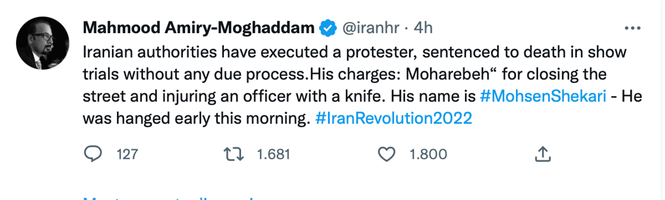The width and height of the screenshot is (665, 200).
Task: Open the share upload arrow icon
Action: coord(542,153)
